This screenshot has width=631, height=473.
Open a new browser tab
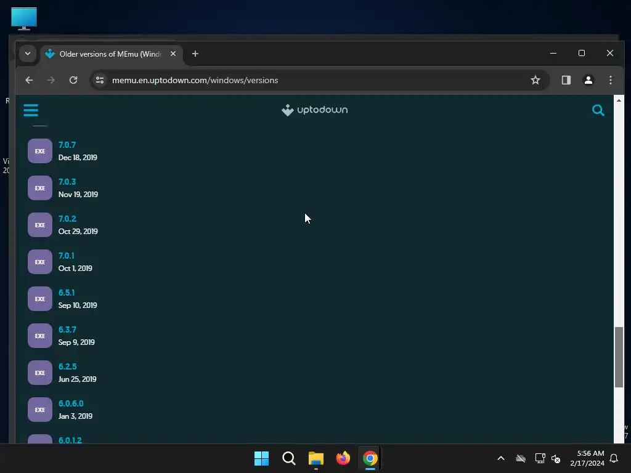(x=195, y=54)
